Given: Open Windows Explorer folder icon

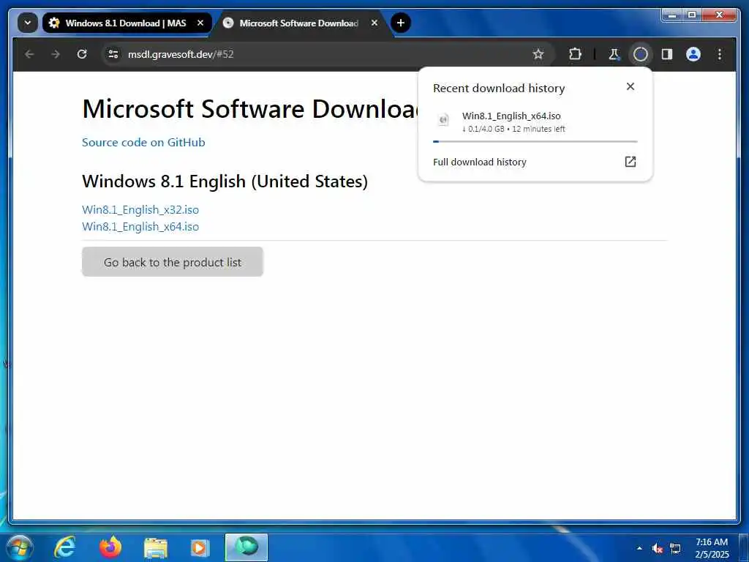Looking at the screenshot, I should [156, 549].
